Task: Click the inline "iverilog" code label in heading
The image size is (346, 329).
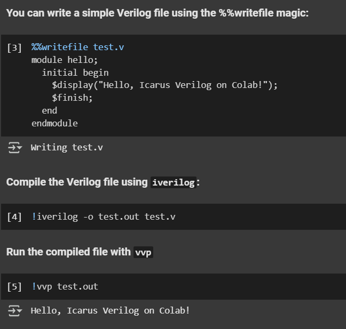Action: (x=173, y=182)
